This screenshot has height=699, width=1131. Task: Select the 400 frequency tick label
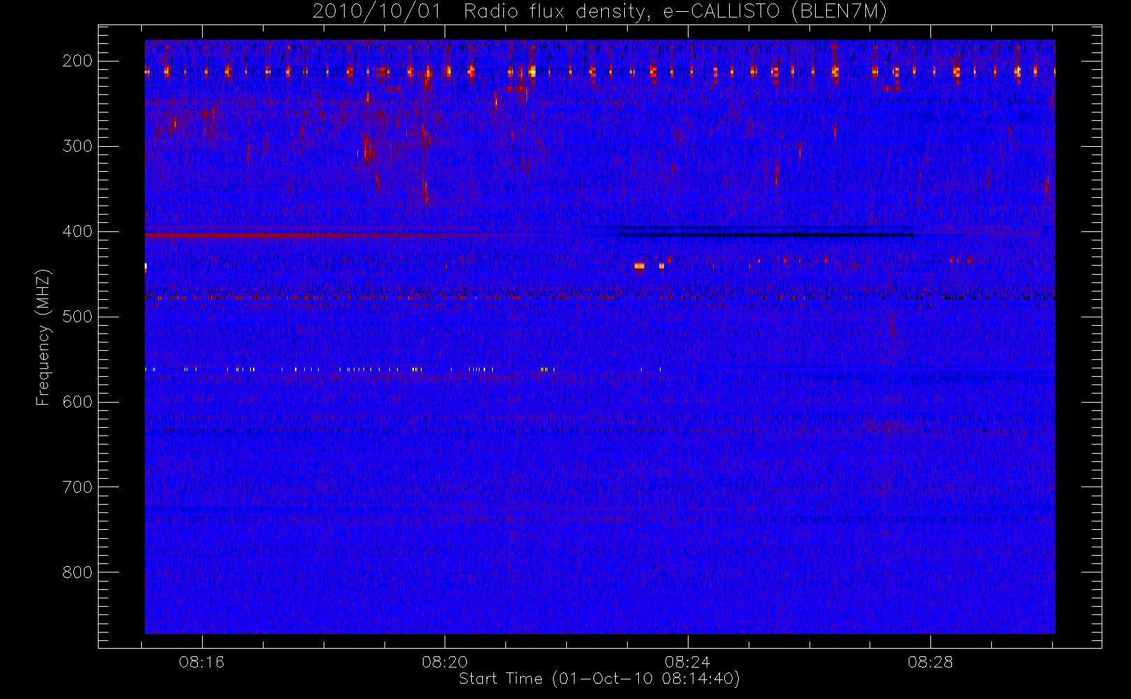pyautogui.click(x=78, y=231)
